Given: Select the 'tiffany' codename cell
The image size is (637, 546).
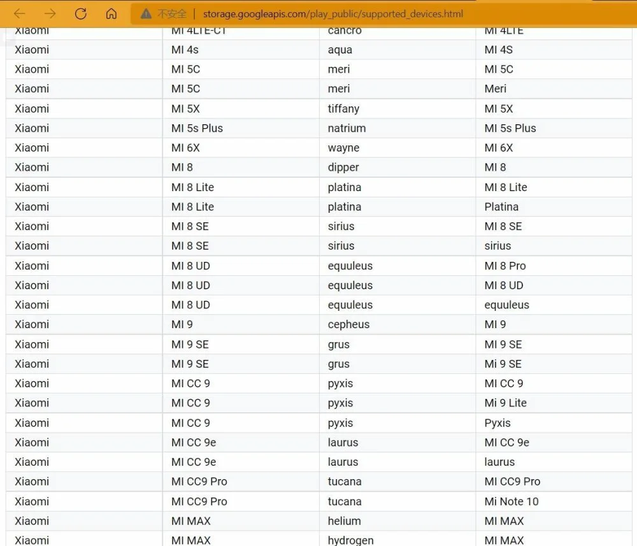Looking at the screenshot, I should point(397,108).
